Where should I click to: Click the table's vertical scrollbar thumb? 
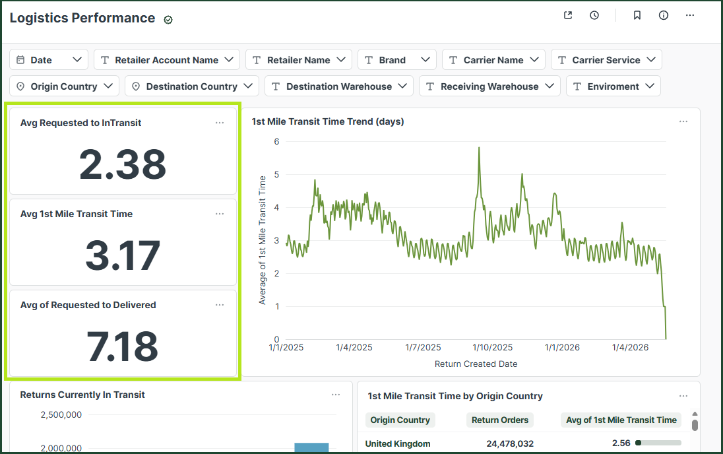click(x=695, y=425)
